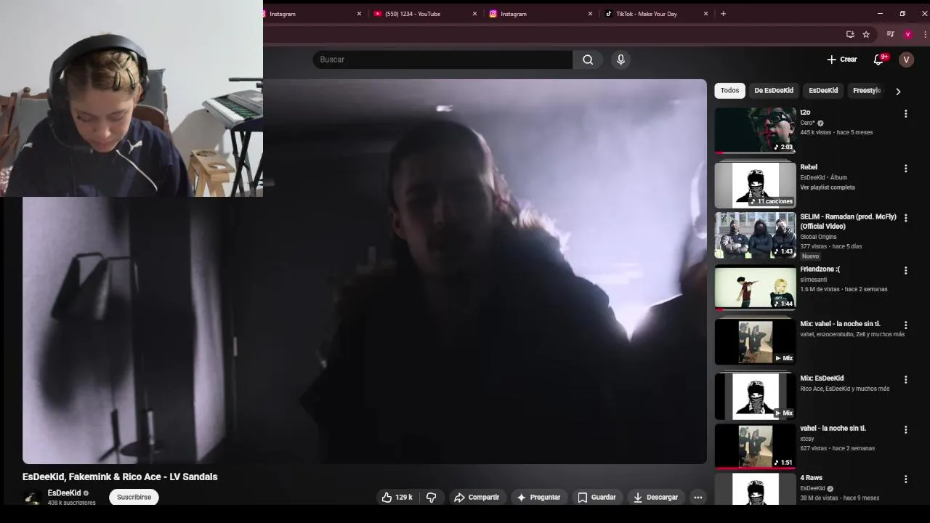This screenshot has height=523, width=930.
Task: Open the Mix: vahel thumbnail
Action: [755, 341]
